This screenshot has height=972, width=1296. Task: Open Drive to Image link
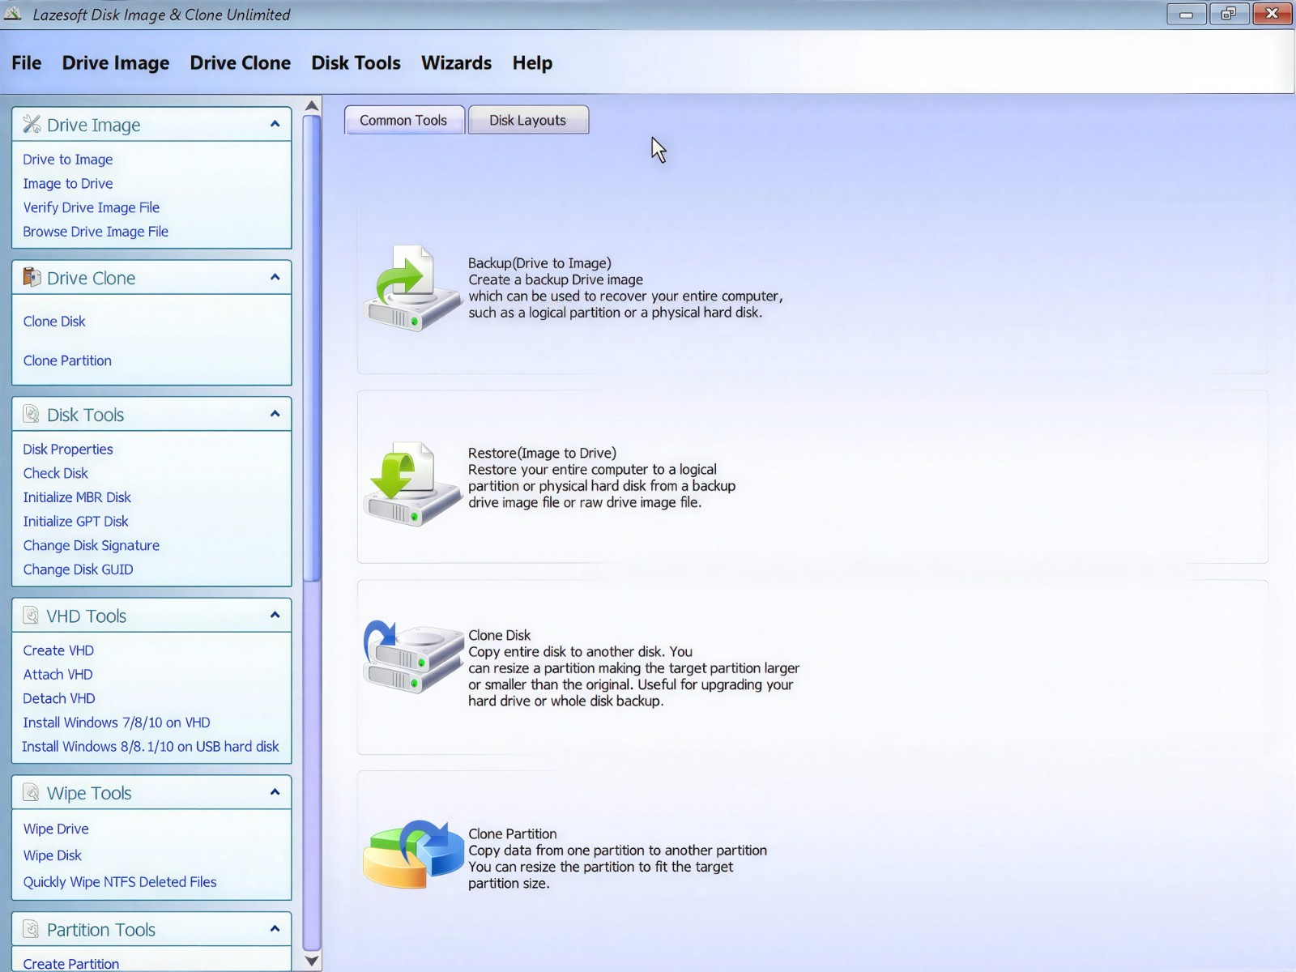[x=68, y=160]
